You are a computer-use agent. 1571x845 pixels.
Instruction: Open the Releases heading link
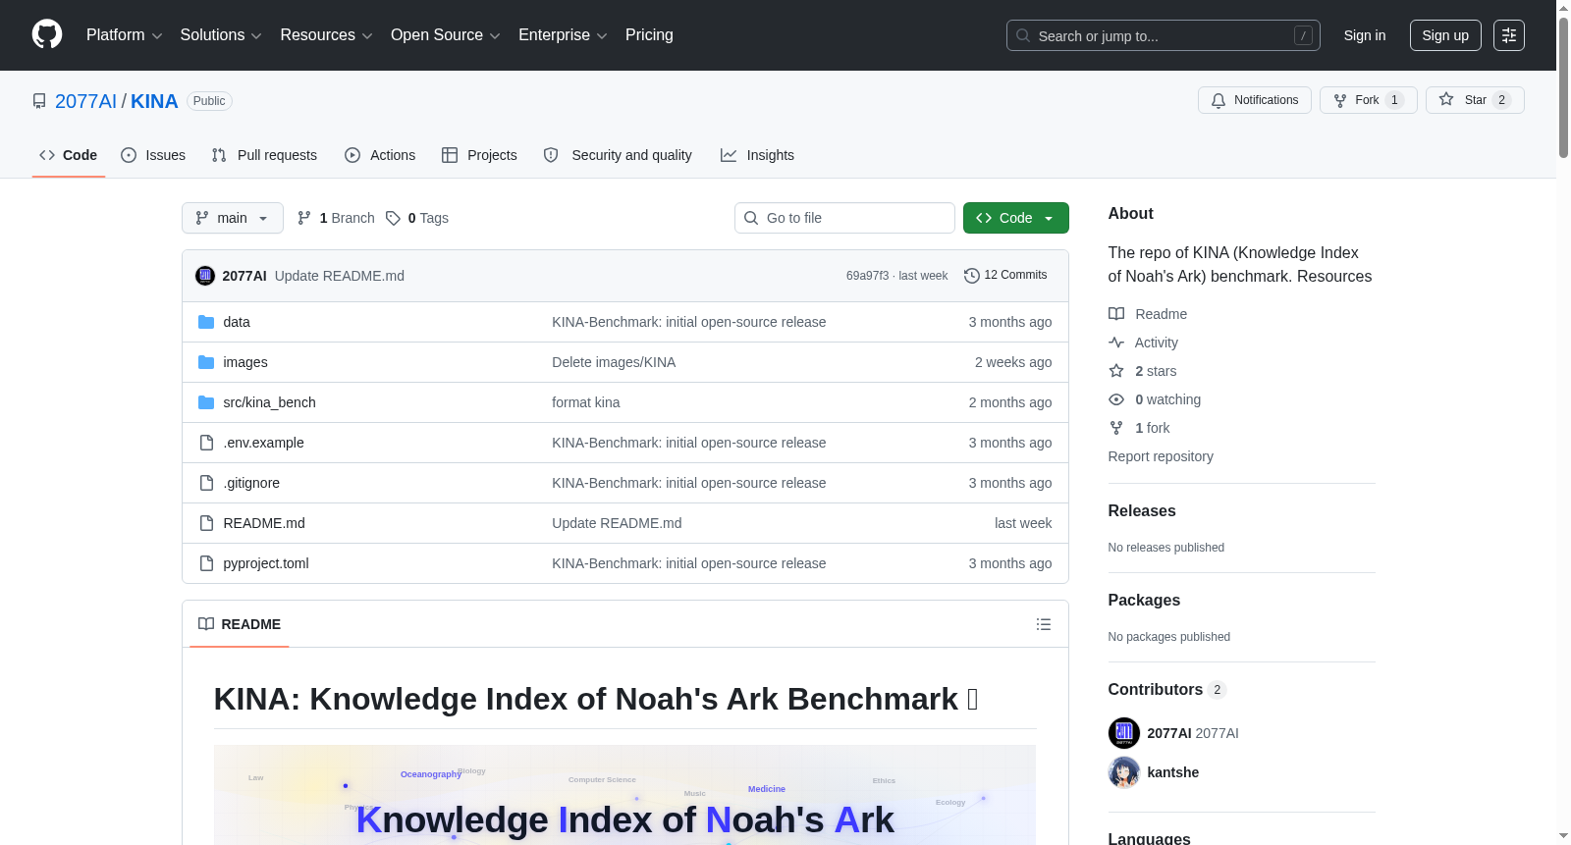tap(1142, 510)
